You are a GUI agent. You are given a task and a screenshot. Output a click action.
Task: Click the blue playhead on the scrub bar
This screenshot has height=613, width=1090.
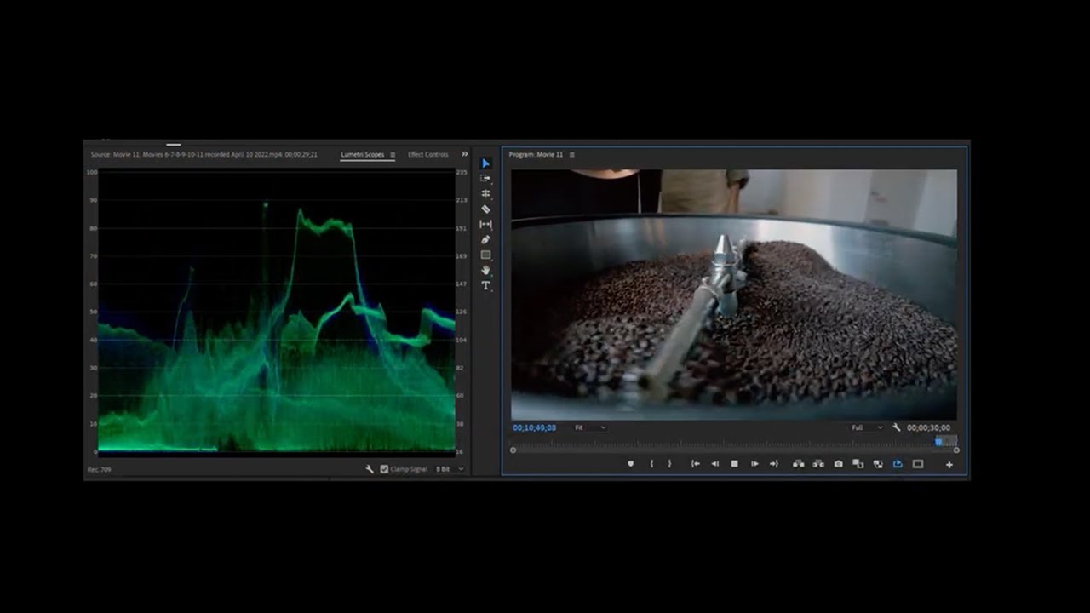coord(938,442)
